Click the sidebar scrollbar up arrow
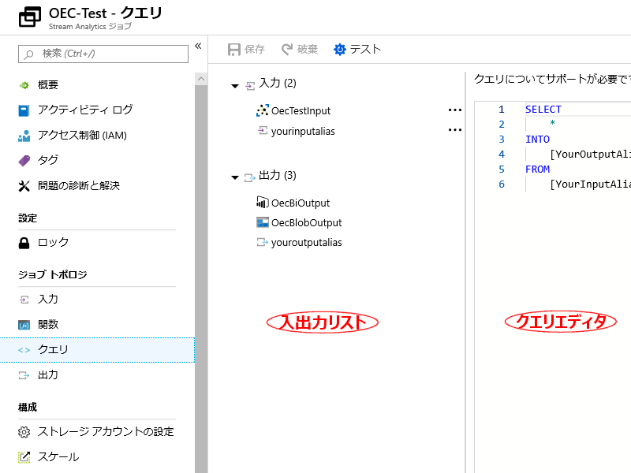This screenshot has height=473, width=631. (x=201, y=79)
